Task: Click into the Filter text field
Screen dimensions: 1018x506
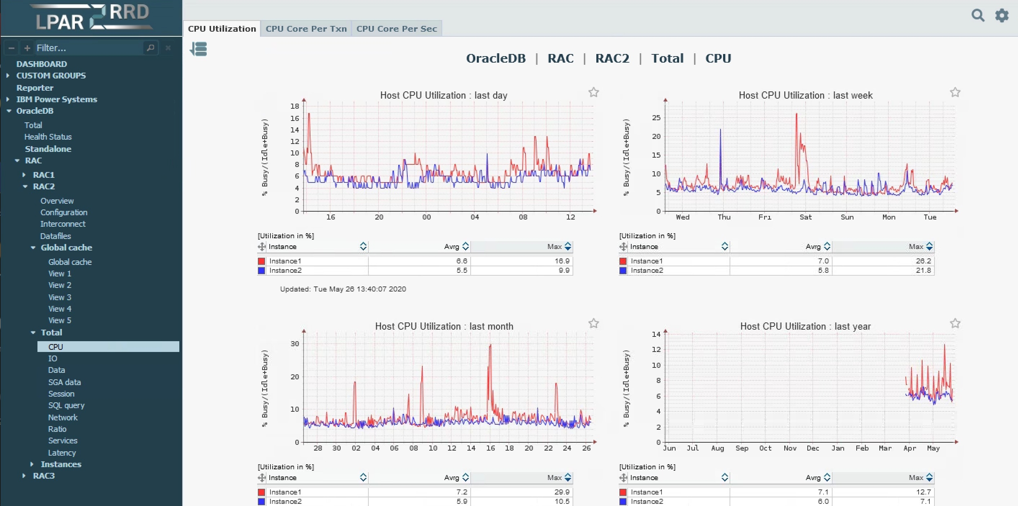Action: tap(89, 48)
